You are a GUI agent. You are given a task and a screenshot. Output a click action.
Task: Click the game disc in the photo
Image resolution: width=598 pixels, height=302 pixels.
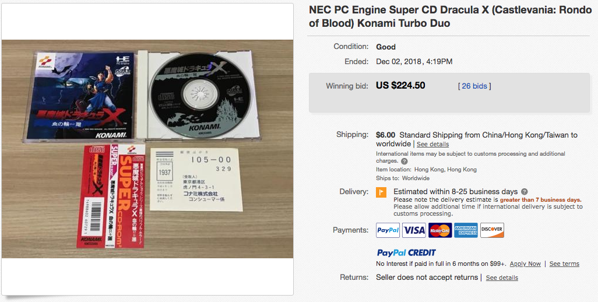click(200, 94)
